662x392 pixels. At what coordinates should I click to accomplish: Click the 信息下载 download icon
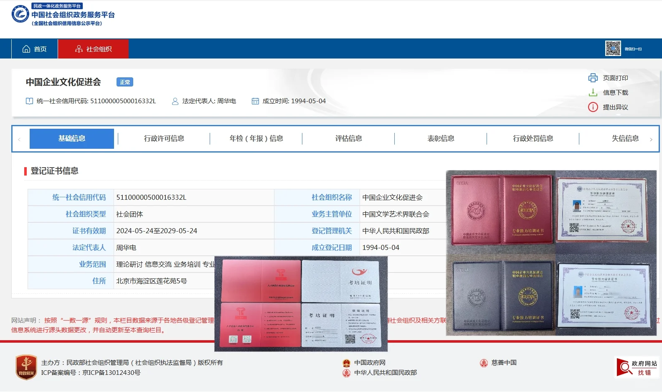(x=593, y=92)
